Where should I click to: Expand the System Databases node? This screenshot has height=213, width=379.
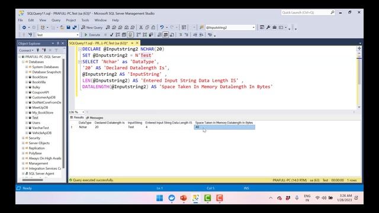click(27, 67)
